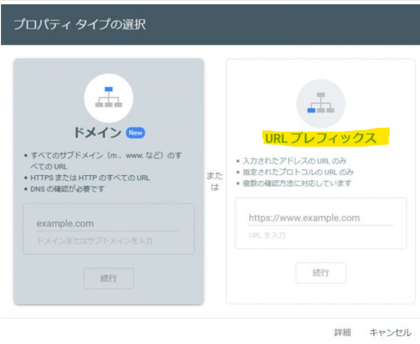
Task: Open the 詳細 link
Action: 342,333
